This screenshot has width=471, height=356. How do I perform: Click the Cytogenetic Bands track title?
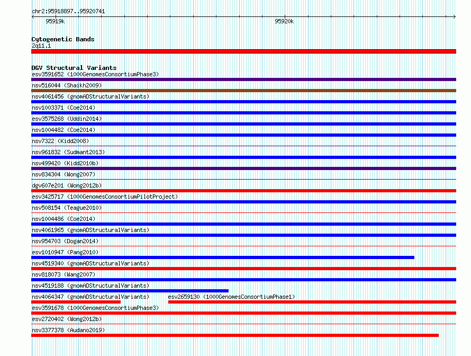click(x=63, y=39)
